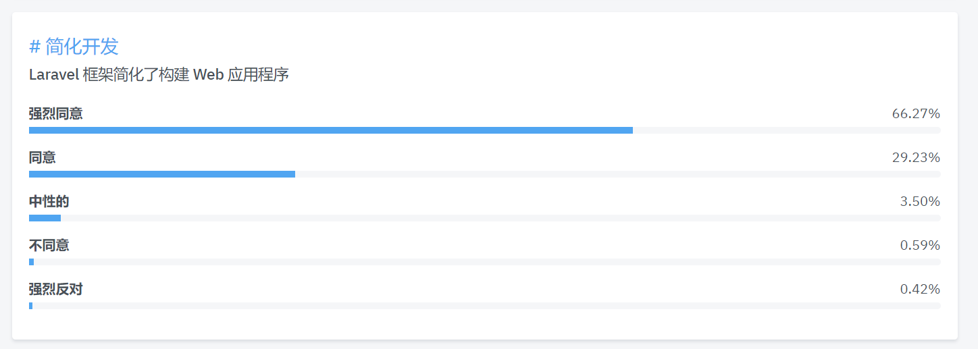Click the blue filled bar for 同意

pyautogui.click(x=162, y=174)
